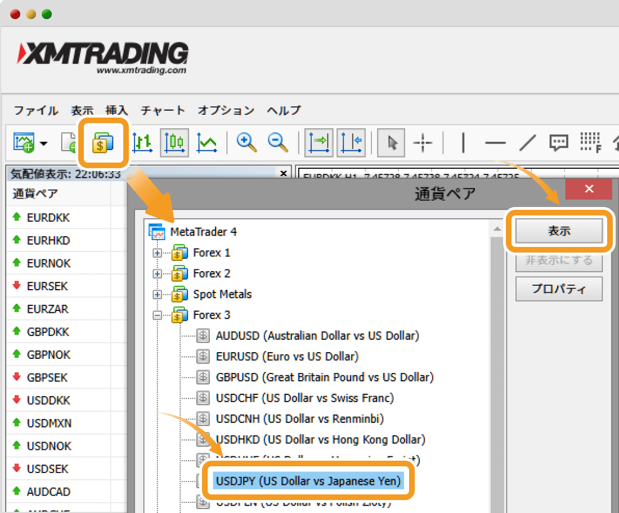The image size is (619, 513).
Task: Expand the Spot Metals group
Action: 157,295
